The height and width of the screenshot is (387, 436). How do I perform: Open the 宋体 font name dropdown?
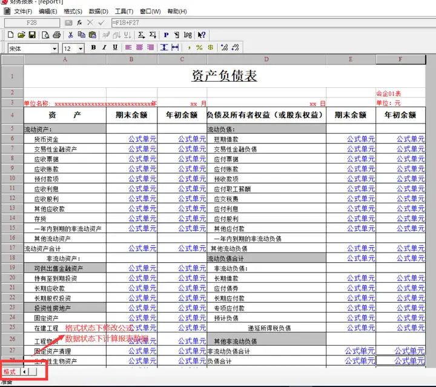pyautogui.click(x=54, y=48)
